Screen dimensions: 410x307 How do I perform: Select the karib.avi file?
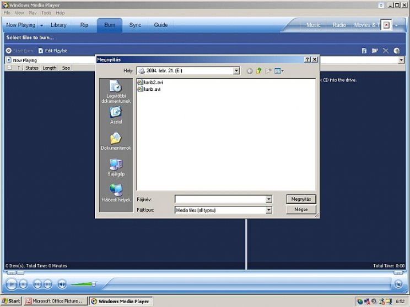coord(149,89)
